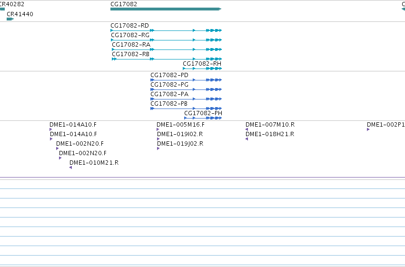Click the CR40282 label
This screenshot has width=405, height=267.
[x=12, y=4]
